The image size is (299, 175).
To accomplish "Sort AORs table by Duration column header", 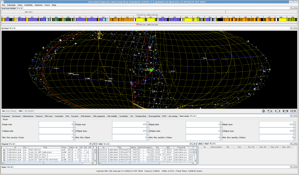I will click(x=148, y=147).
